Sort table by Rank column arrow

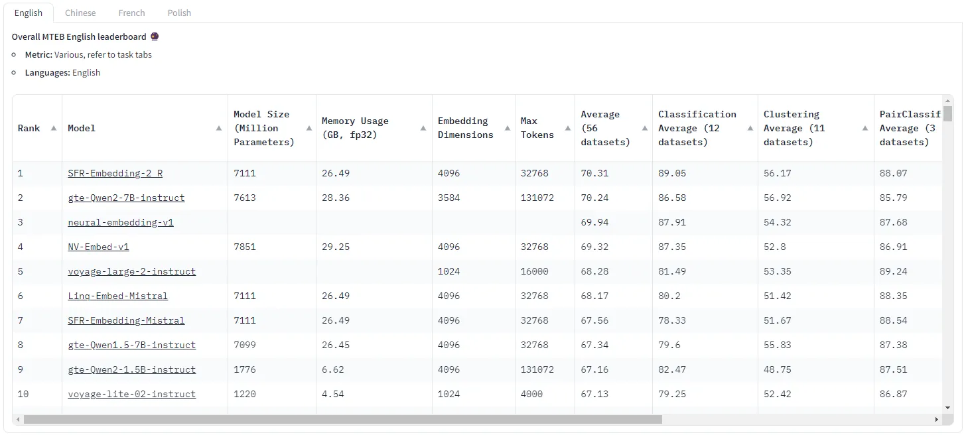click(54, 128)
